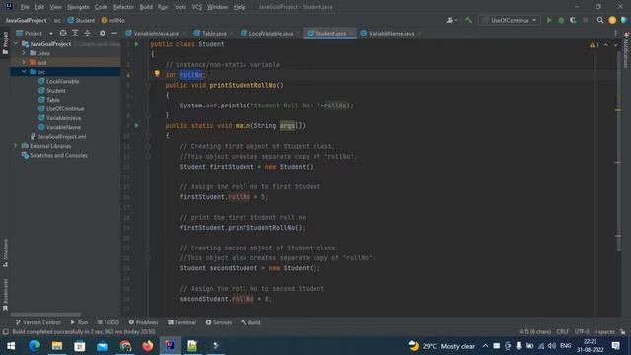
Task: Open the Services tool window
Action: pyautogui.click(x=219, y=322)
